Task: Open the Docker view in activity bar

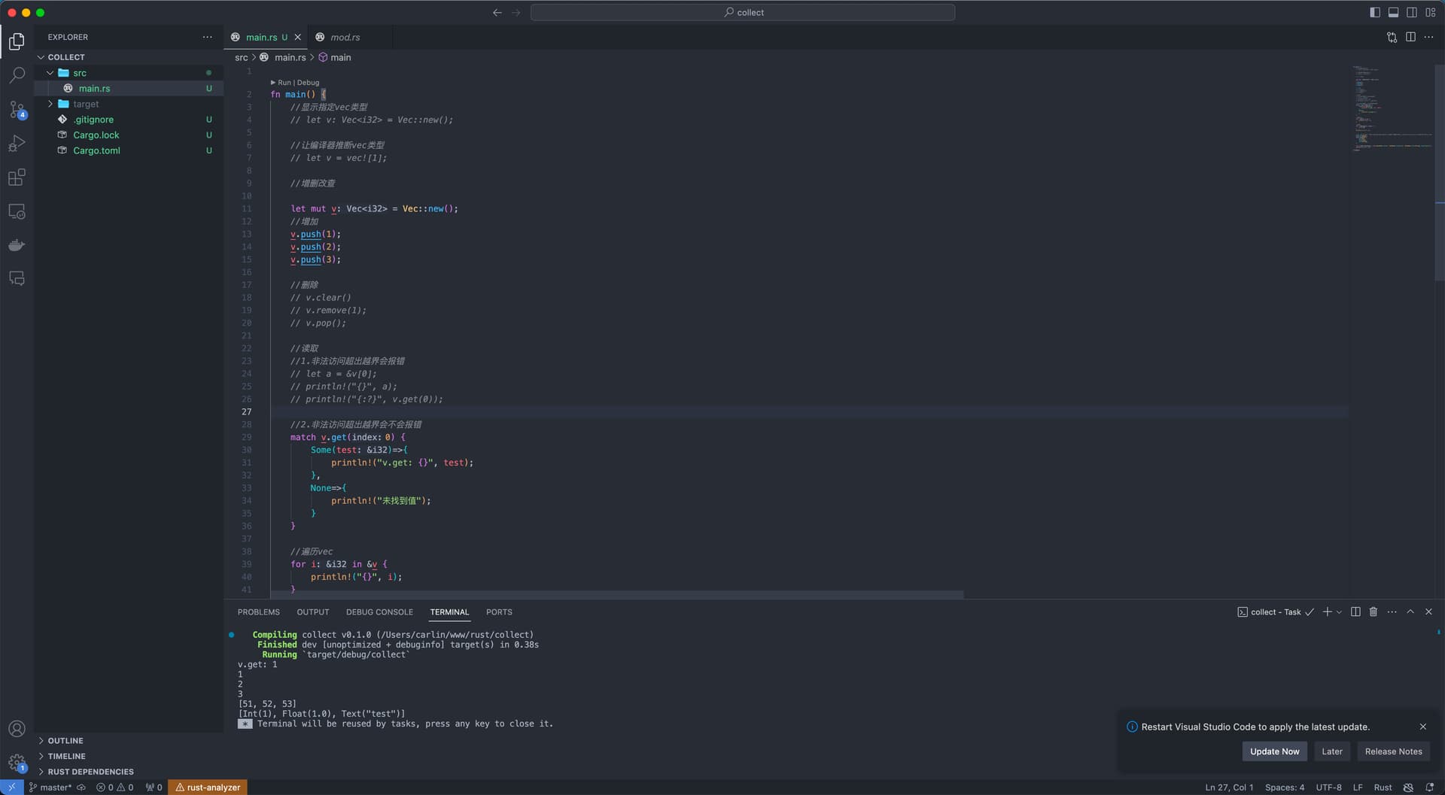Action: click(17, 245)
